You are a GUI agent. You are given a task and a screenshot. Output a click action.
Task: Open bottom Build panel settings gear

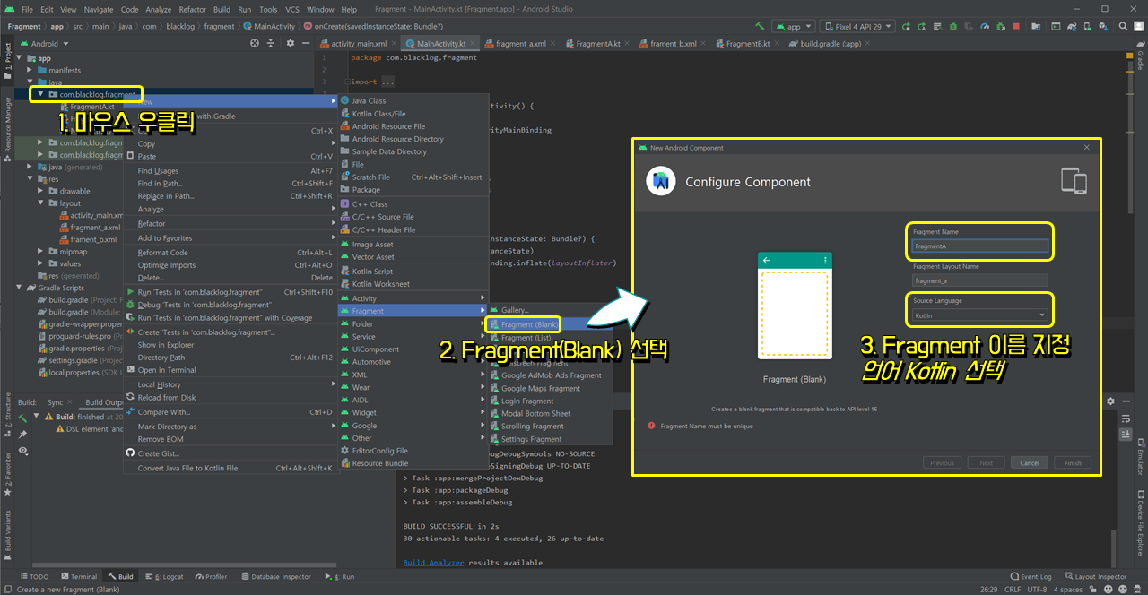[x=1110, y=401]
